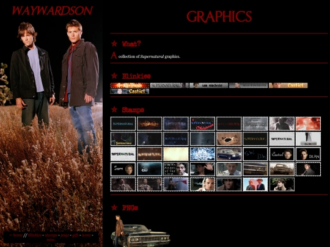
Task: Click the star beside the Stamps heading
Action: point(114,109)
